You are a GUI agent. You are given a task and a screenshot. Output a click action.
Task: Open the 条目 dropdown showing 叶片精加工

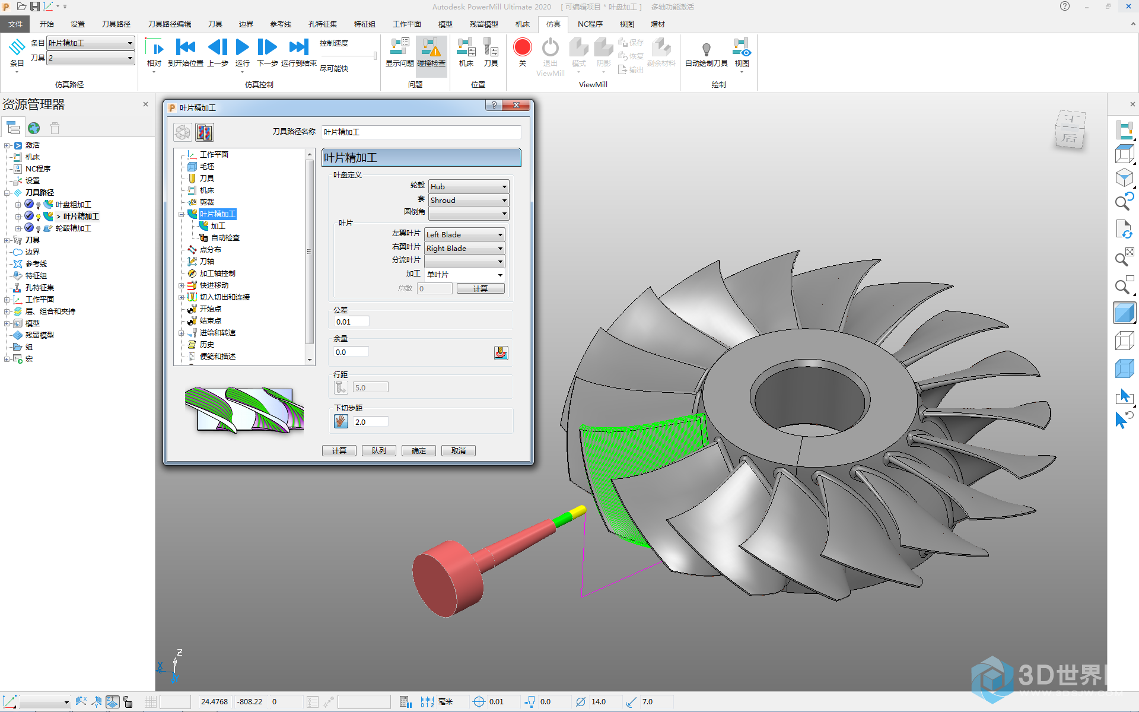point(91,43)
